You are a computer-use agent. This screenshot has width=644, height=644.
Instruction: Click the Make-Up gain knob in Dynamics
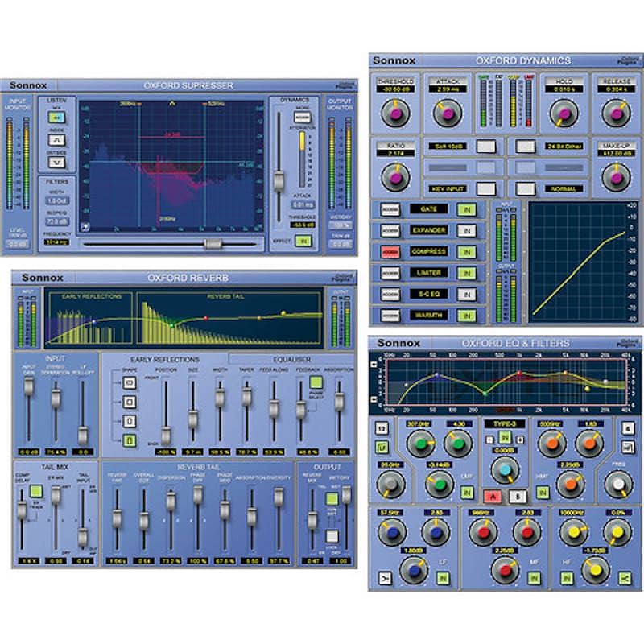tap(616, 176)
